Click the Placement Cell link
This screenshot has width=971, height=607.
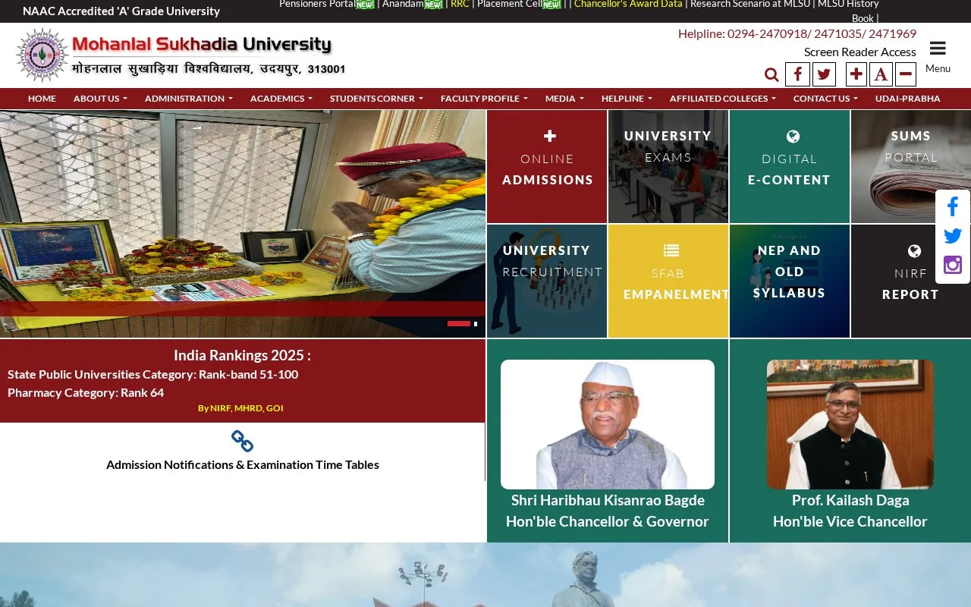[x=509, y=4]
